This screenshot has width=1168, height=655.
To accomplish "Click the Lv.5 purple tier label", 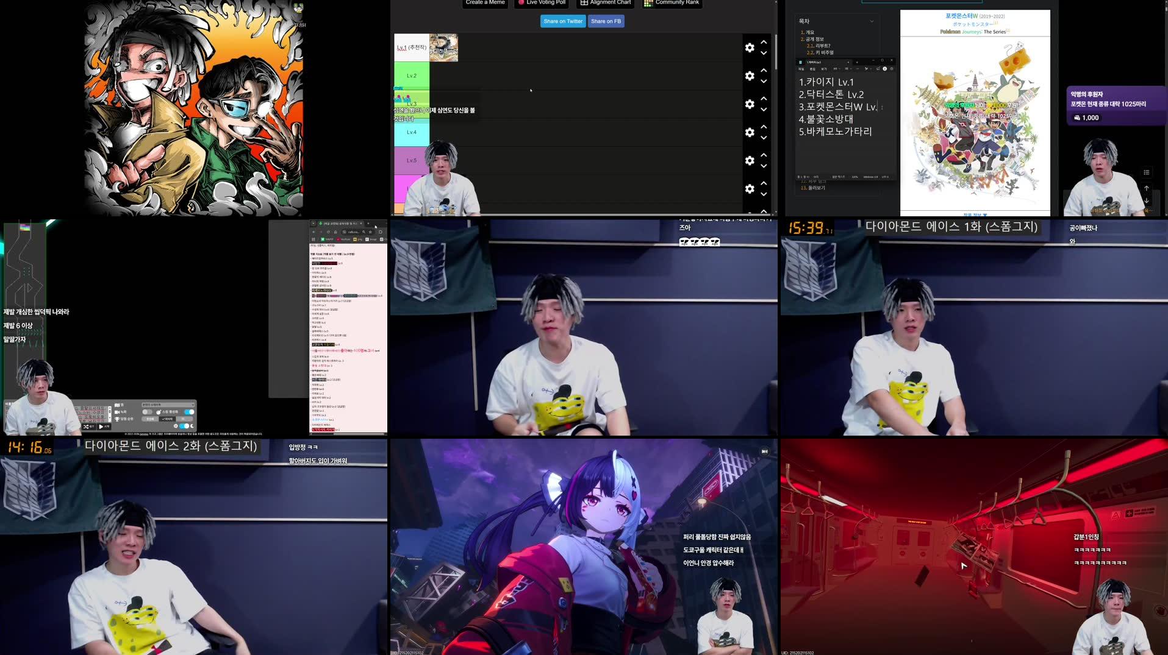I will point(412,160).
